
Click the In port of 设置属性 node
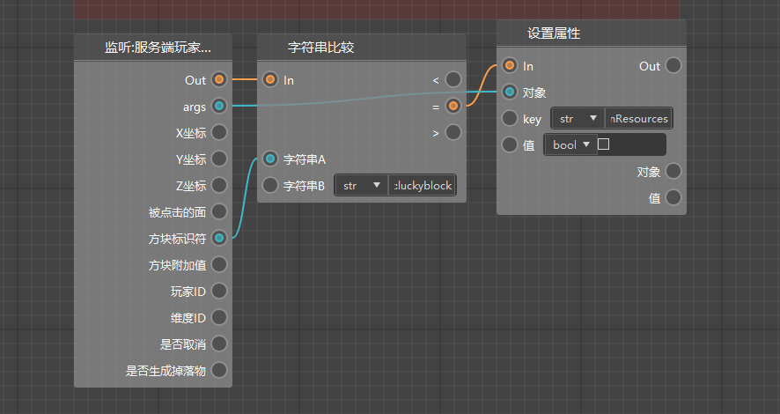[510, 65]
